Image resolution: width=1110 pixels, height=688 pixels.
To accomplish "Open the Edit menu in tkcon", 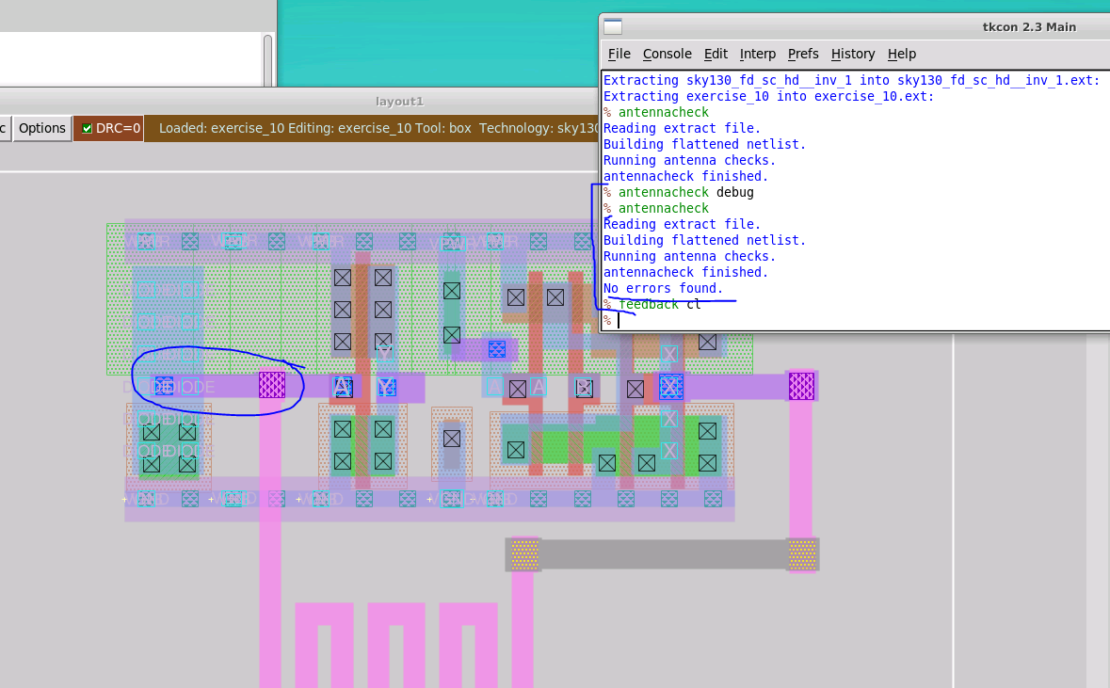I will point(715,54).
